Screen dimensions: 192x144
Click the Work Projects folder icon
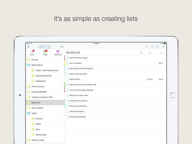pyautogui.click(x=29, y=65)
